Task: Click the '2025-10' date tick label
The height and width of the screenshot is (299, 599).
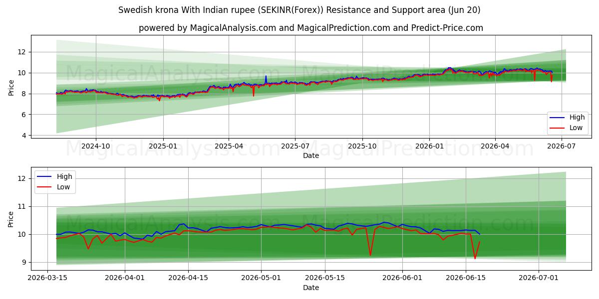Action: point(362,147)
